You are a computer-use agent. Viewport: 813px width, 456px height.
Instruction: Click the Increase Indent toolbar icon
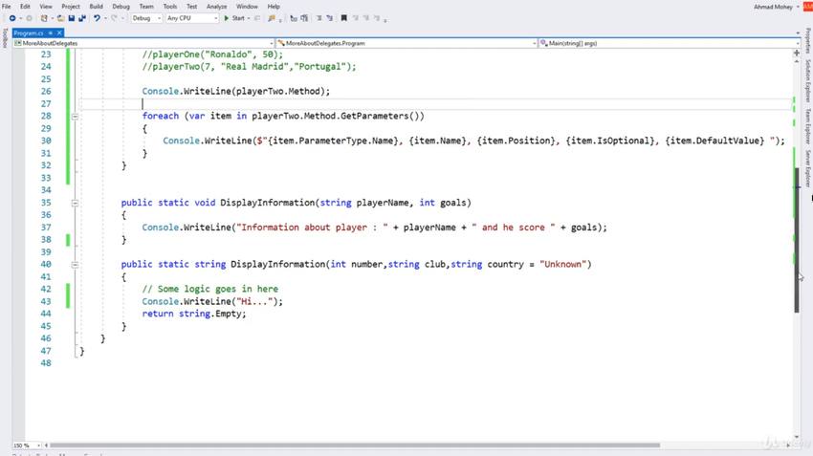329,18
